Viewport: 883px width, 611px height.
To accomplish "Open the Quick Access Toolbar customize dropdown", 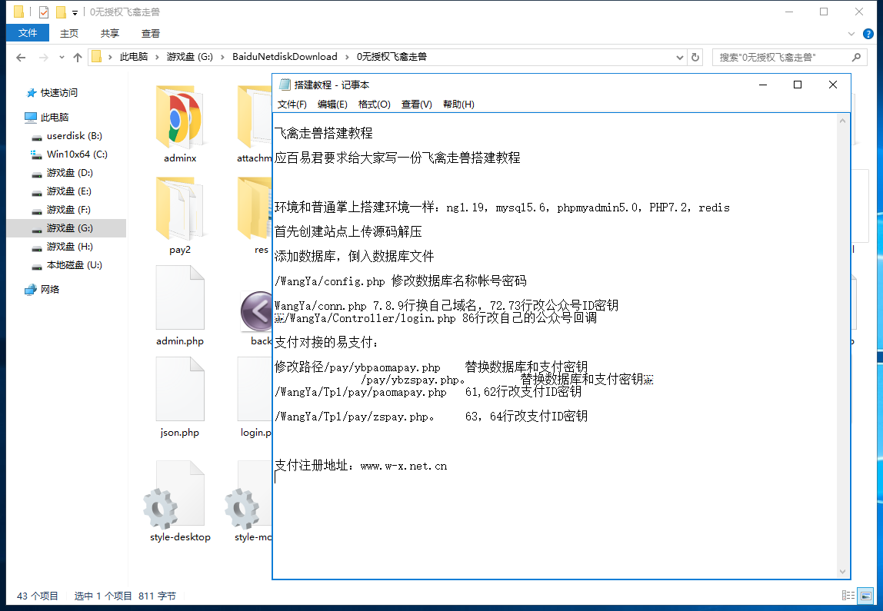I will pos(75,12).
